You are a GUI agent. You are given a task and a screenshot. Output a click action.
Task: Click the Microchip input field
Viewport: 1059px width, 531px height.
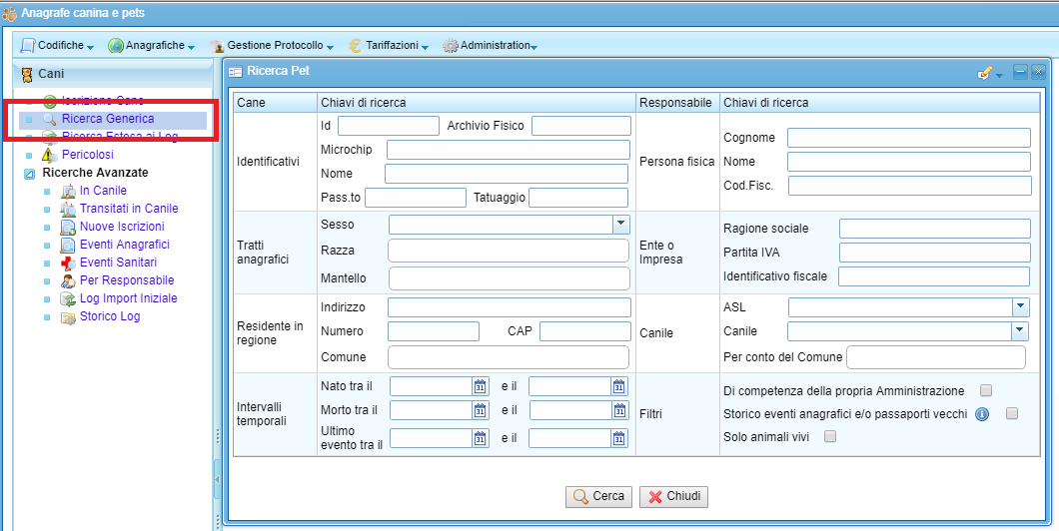pos(508,150)
